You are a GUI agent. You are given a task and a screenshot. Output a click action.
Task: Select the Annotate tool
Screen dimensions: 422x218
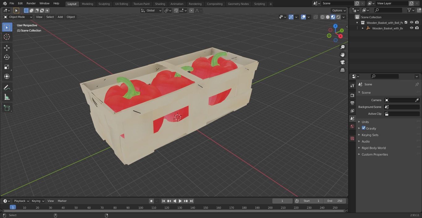click(x=7, y=88)
